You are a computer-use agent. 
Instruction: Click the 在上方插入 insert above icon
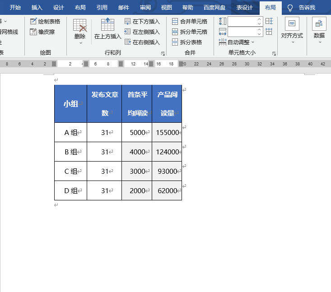(x=107, y=28)
